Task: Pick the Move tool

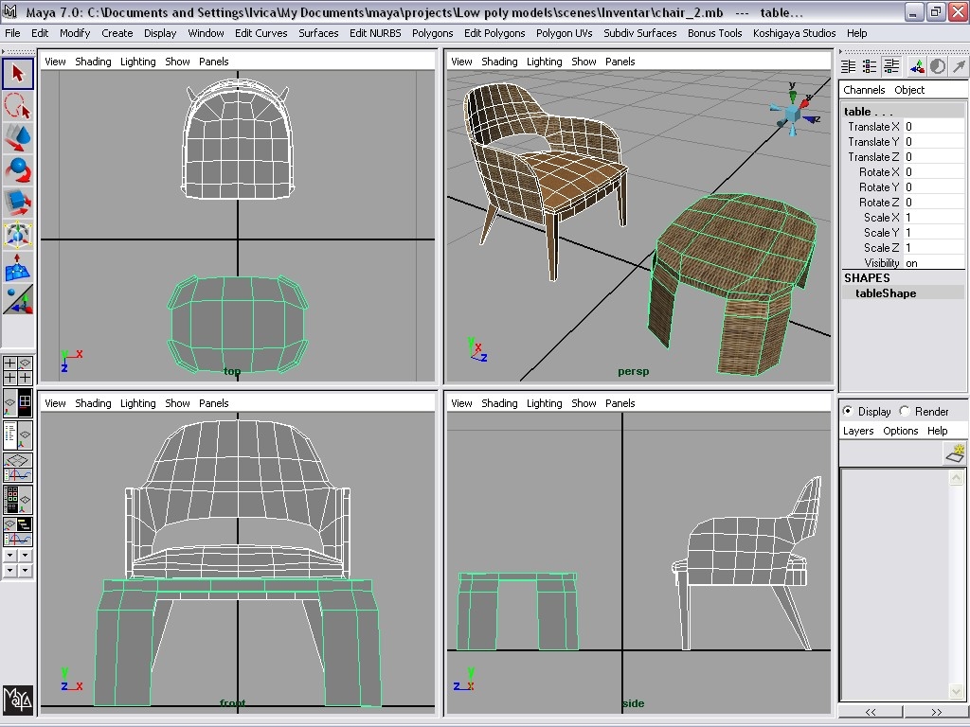Action: [x=16, y=137]
